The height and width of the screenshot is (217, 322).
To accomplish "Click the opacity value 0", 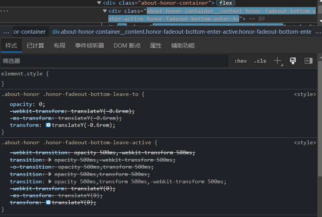I will click(41, 104).
